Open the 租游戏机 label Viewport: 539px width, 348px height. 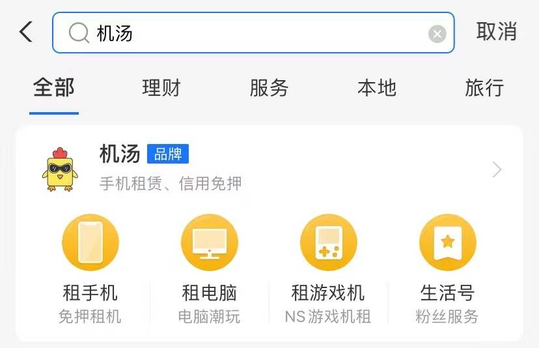pyautogui.click(x=328, y=293)
